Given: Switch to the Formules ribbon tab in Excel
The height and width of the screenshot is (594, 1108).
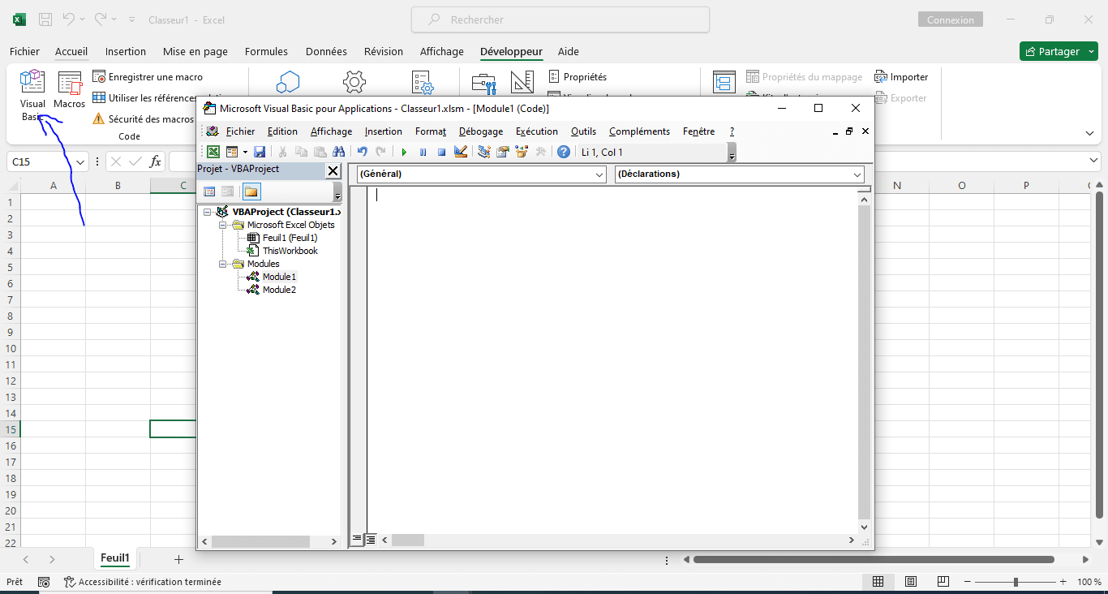Looking at the screenshot, I should pyautogui.click(x=266, y=51).
